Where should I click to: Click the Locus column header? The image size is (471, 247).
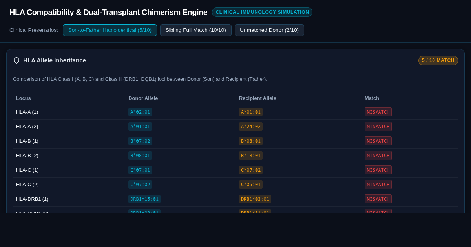(24, 98)
